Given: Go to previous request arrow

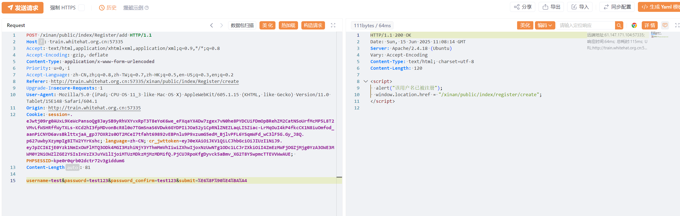Looking at the screenshot, I should 212,25.
